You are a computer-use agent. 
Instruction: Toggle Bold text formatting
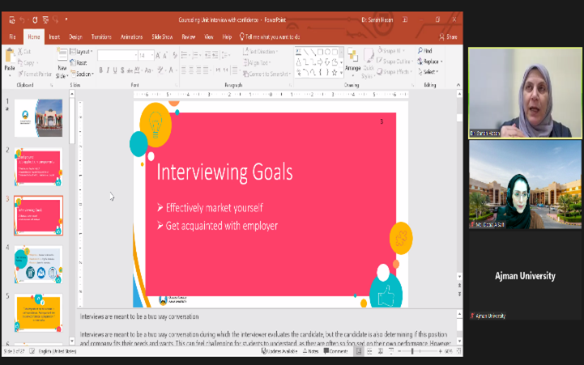pos(102,70)
